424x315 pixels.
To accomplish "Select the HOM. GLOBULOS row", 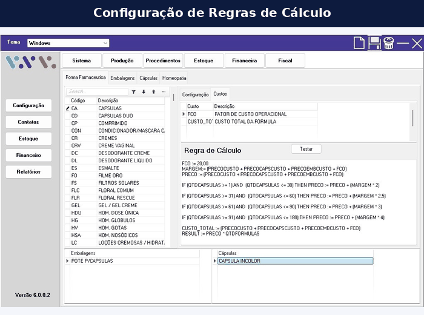I will (115, 220).
